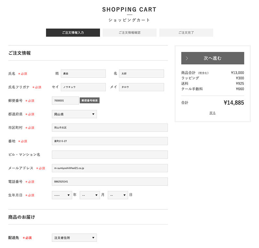Click the 次へ進む proceed button
This screenshot has width=259, height=248.
pos(212,58)
